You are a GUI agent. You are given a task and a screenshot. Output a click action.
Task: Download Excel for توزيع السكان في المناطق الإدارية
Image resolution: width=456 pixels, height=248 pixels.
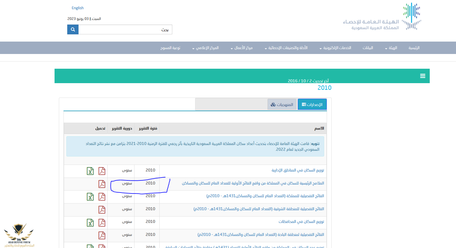coord(90,171)
